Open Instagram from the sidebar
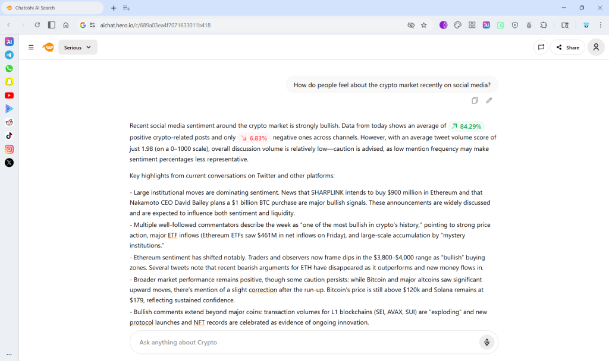This screenshot has height=361, width=609. [x=9, y=149]
